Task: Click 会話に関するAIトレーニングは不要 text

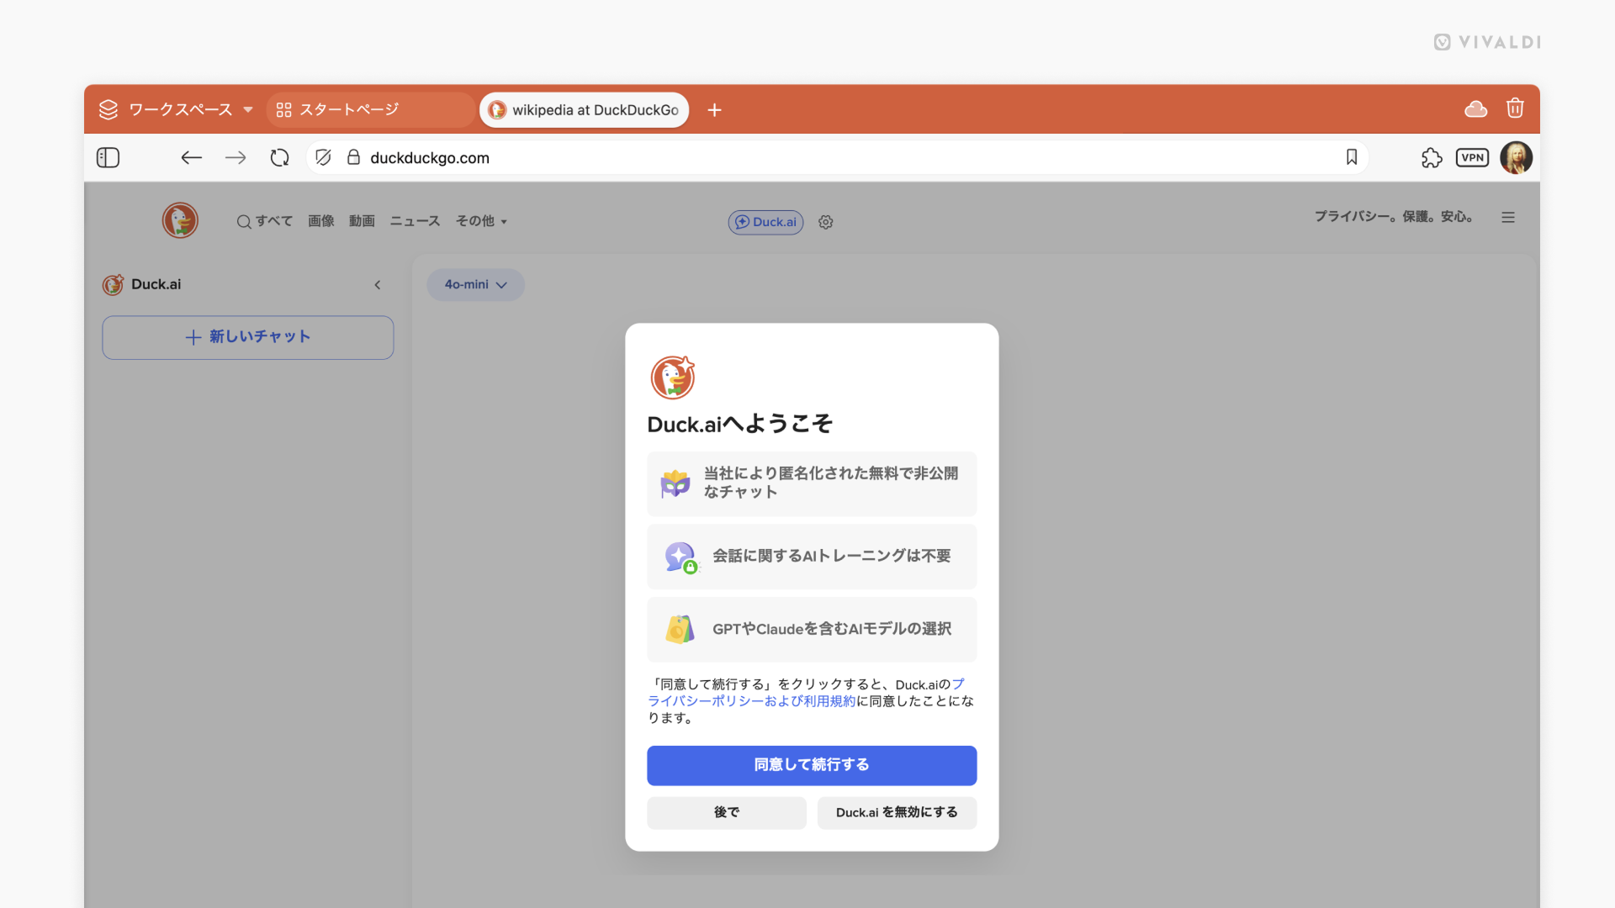Action: [832, 557]
